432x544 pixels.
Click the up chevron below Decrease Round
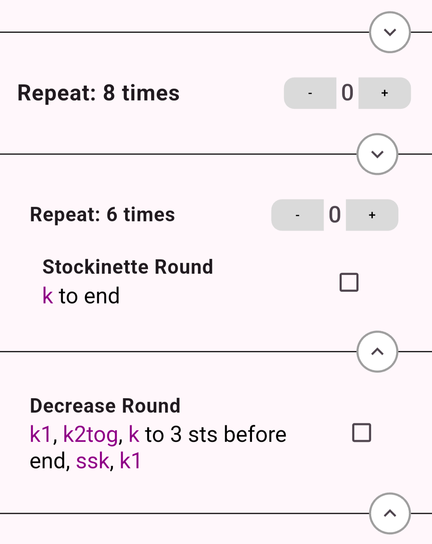pos(390,513)
